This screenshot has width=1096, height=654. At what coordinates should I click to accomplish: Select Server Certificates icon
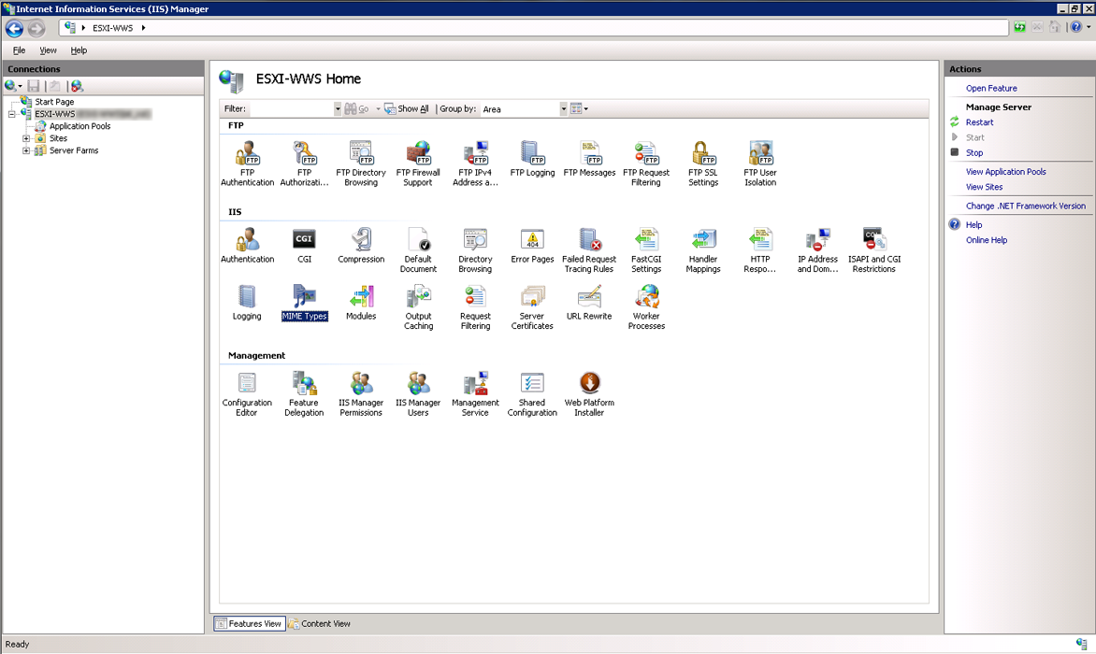[532, 307]
